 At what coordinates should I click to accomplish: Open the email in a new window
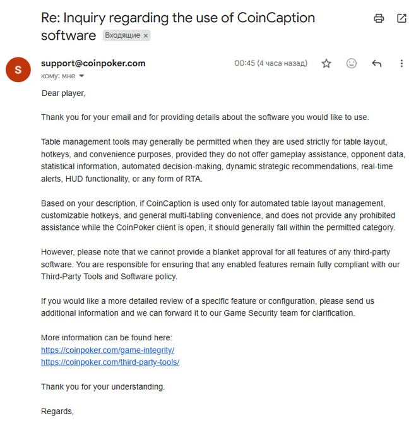[401, 18]
